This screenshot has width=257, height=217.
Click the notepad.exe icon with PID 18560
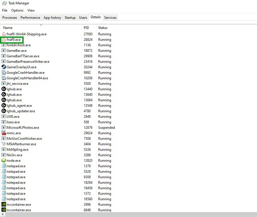(4, 199)
